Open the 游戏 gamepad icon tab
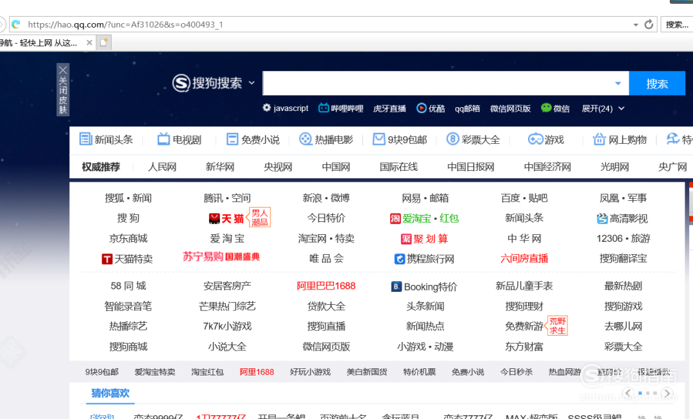The height and width of the screenshot is (419, 693). pos(535,139)
